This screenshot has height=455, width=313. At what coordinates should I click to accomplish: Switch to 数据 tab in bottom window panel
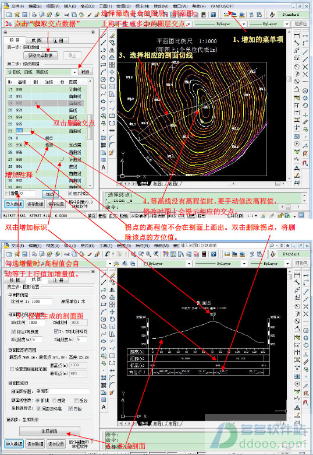pos(15,280)
